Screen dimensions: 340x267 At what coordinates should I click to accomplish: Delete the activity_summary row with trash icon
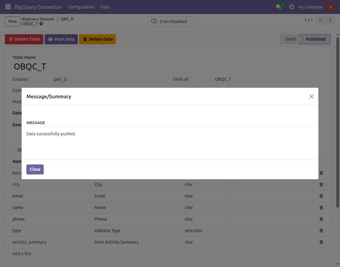[321, 242]
